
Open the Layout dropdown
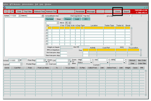point(21,64)
